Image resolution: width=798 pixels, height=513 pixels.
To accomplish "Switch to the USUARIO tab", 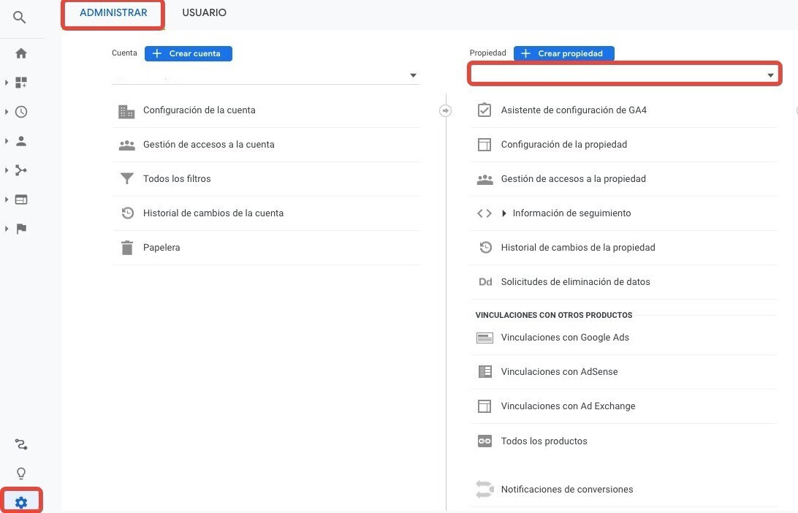I will click(x=204, y=12).
